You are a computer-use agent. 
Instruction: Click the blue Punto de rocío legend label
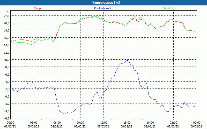coord(103,8)
